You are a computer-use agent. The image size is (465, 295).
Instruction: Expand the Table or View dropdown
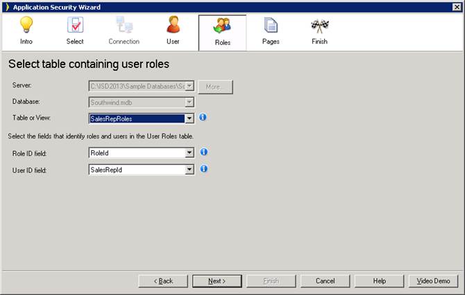(x=189, y=118)
